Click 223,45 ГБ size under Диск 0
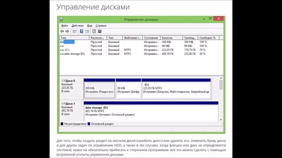 click(67, 88)
